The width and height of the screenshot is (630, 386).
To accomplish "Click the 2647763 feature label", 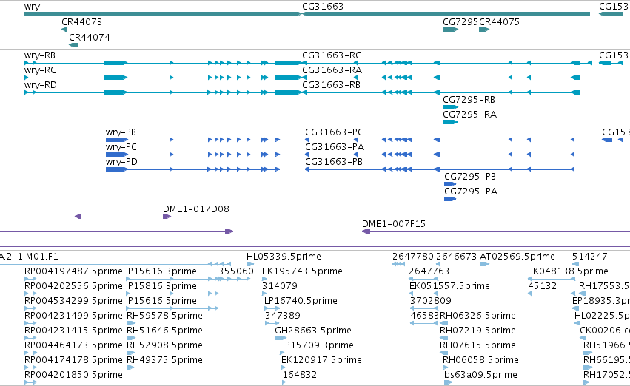I will (429, 271).
